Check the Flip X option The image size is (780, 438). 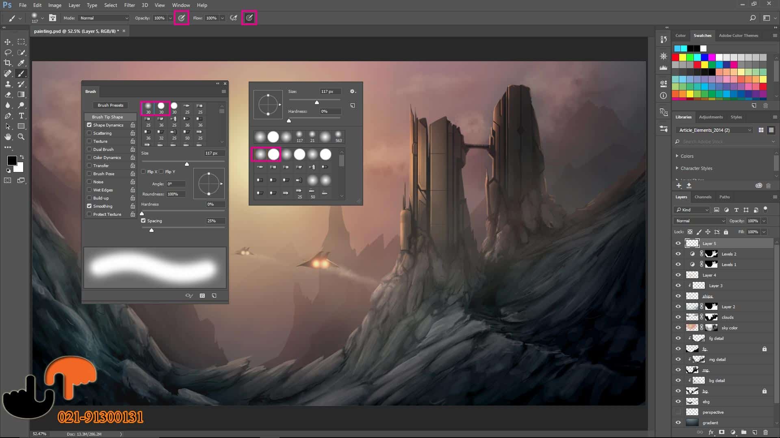pyautogui.click(x=143, y=172)
